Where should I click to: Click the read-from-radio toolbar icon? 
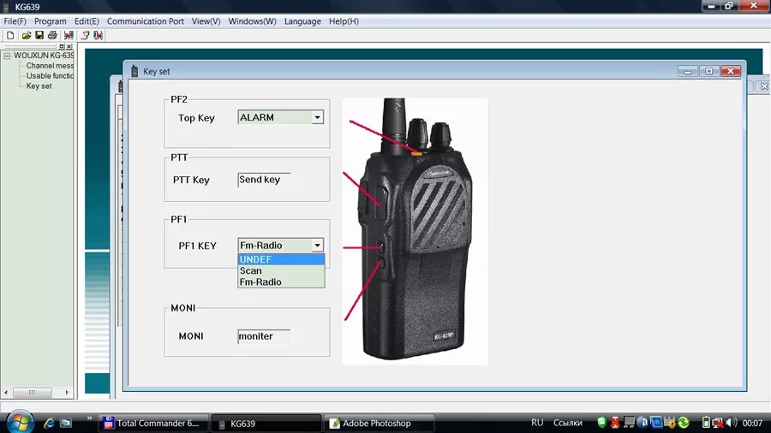tap(69, 35)
